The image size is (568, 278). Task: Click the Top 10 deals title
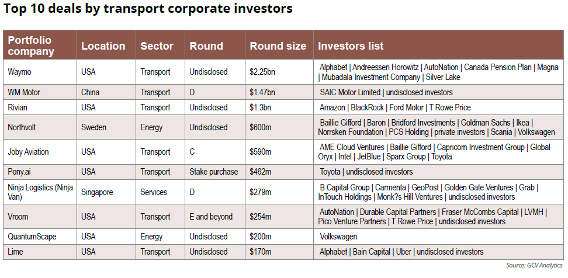[x=148, y=9]
